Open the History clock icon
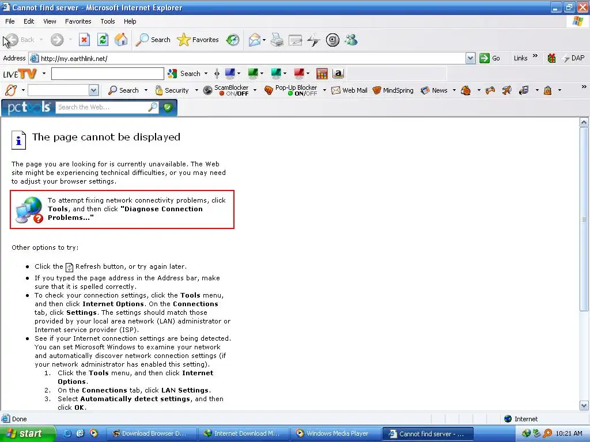Screen dimensions: 590x442 pos(233,40)
